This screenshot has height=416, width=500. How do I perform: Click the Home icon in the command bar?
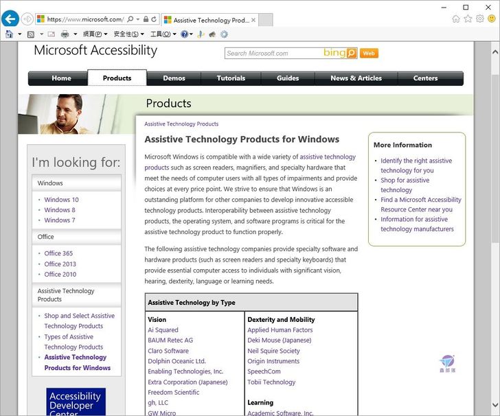[10, 34]
